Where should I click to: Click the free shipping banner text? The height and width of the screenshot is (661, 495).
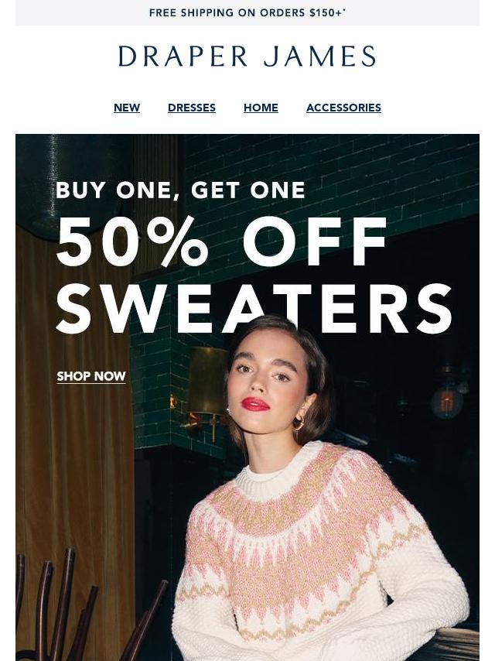[247, 12]
